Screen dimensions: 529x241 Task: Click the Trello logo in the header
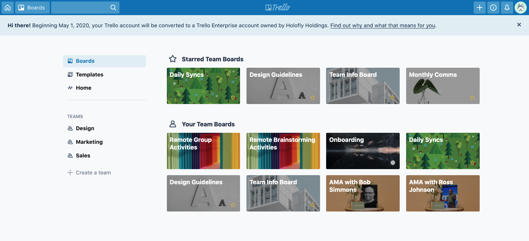[278, 8]
